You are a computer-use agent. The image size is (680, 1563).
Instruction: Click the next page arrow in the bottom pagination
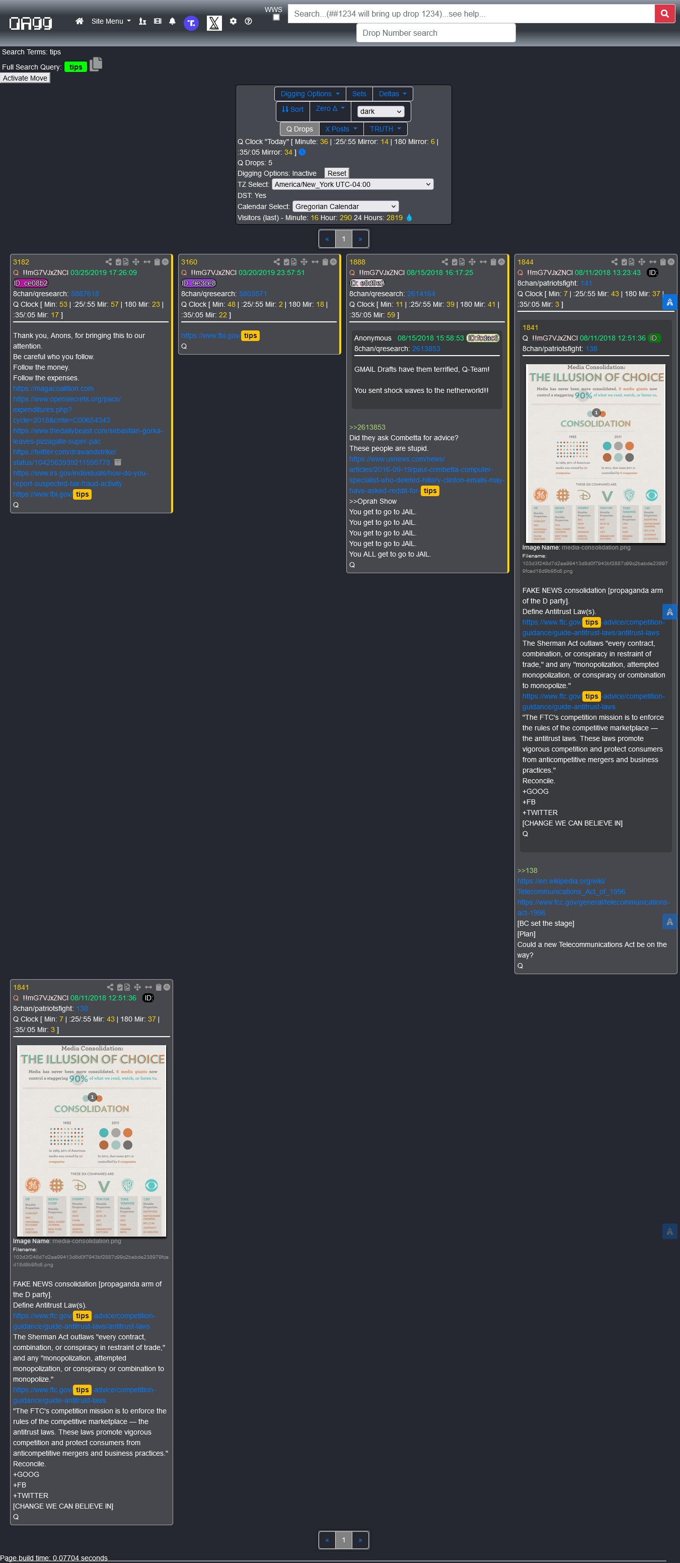(360, 1540)
